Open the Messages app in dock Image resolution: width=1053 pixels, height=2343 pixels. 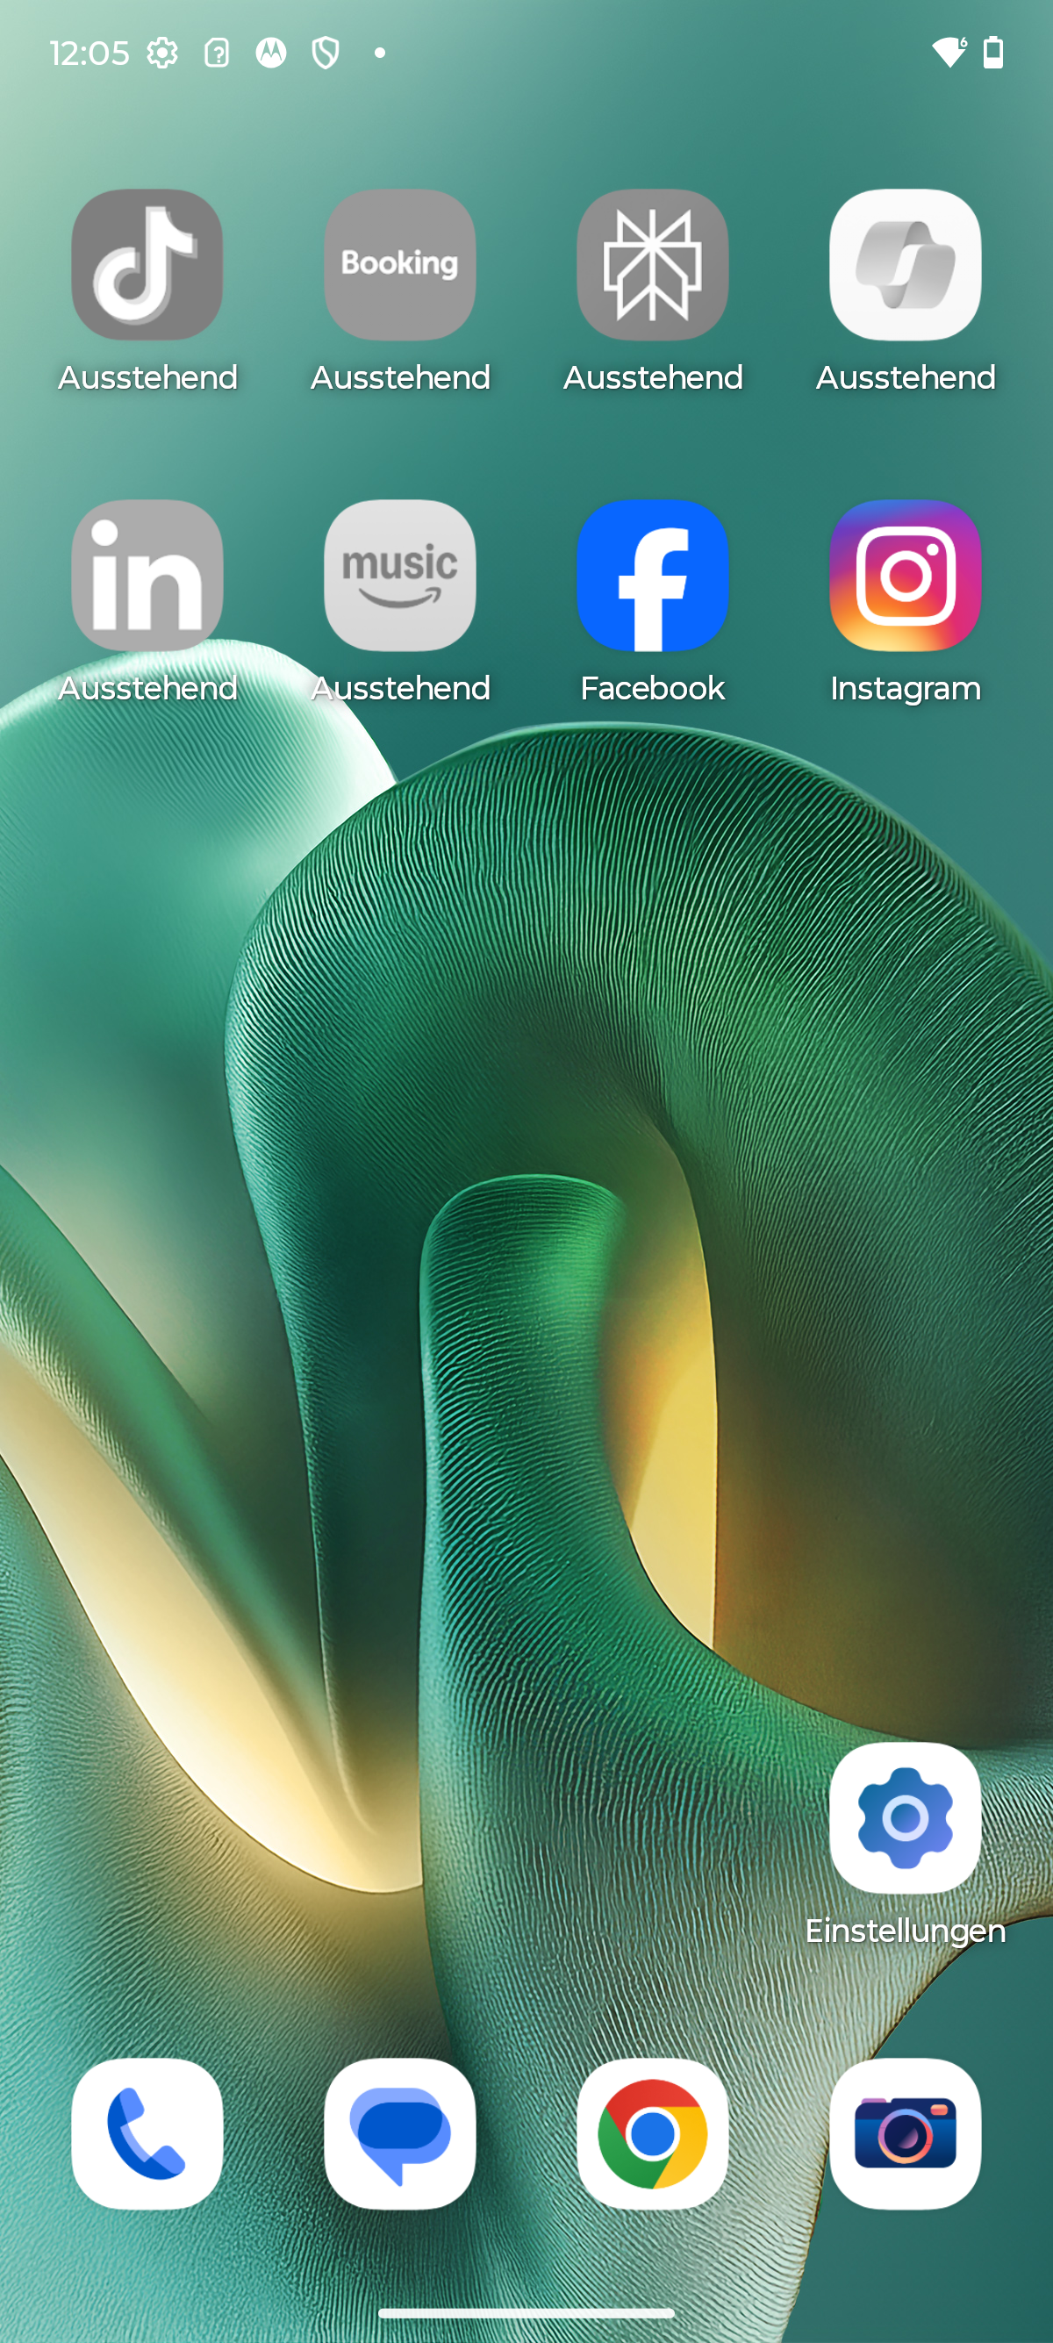click(x=400, y=2134)
